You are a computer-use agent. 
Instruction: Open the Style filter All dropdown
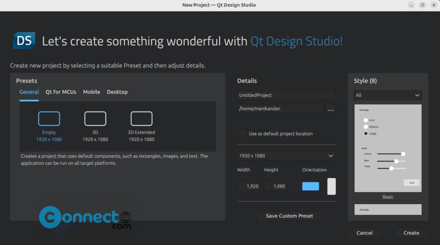[x=388, y=95]
